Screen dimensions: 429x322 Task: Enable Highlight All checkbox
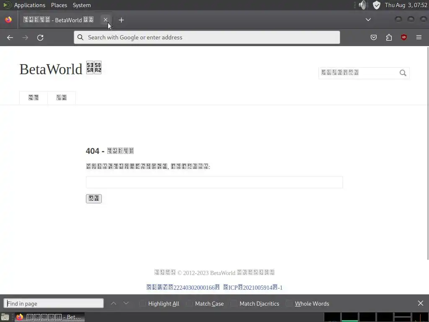[x=142, y=304]
